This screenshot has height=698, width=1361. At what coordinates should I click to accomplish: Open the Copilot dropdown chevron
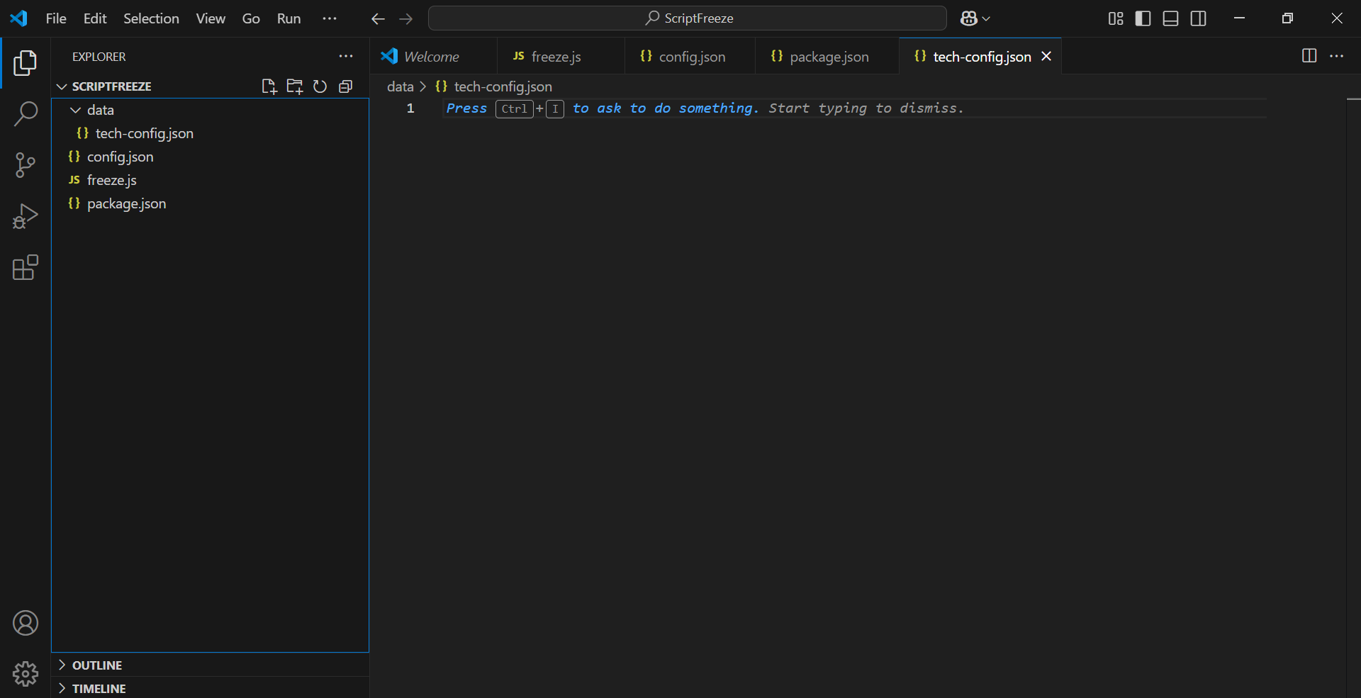(x=986, y=18)
